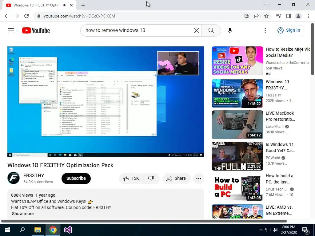The image size is (315, 236).
Task: Dislike the video with thumbs down
Action: tap(151, 178)
